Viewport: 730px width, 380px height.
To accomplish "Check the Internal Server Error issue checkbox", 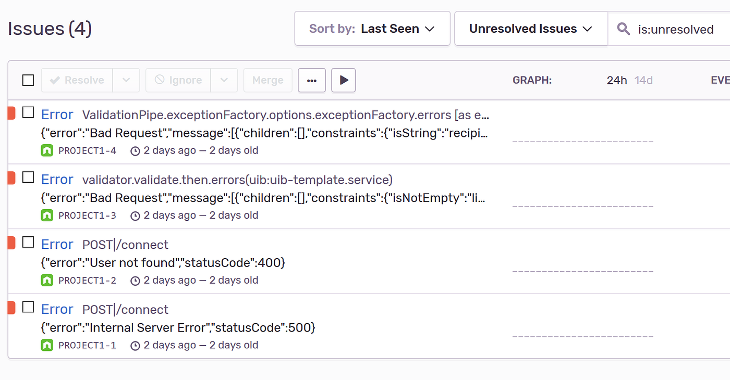I will [x=28, y=307].
